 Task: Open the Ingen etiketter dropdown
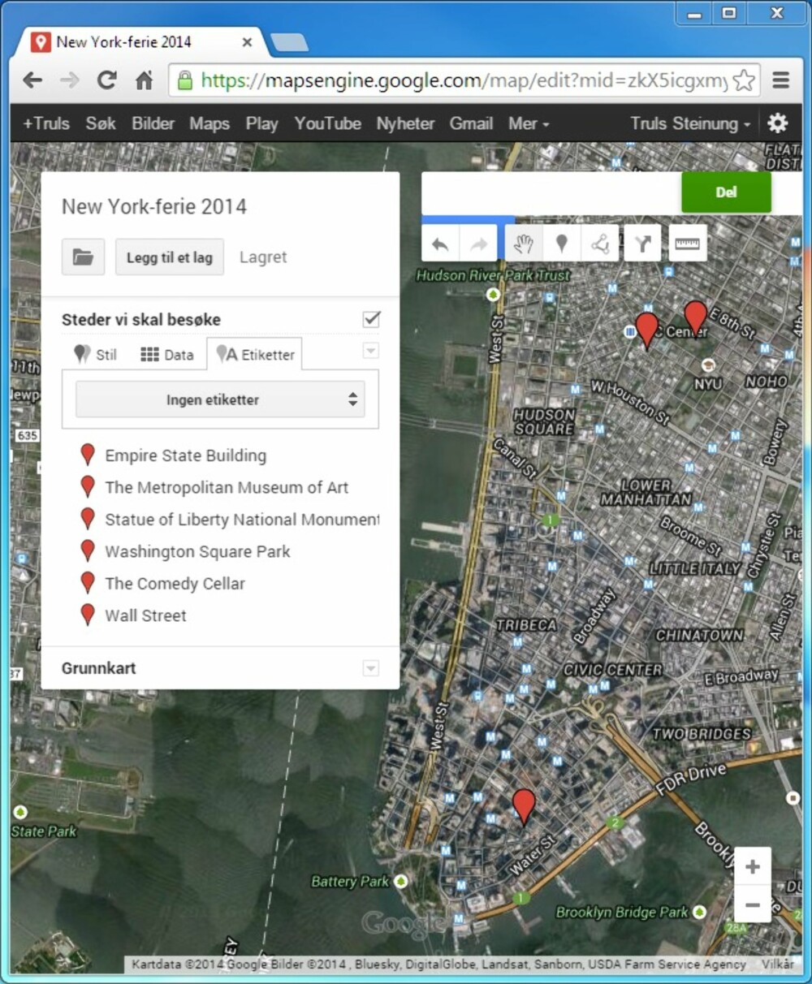click(220, 399)
